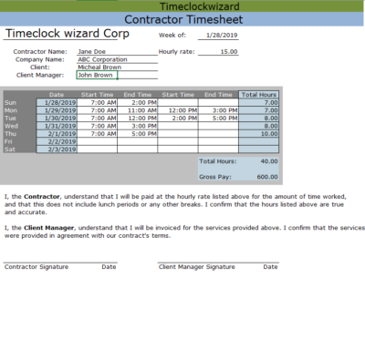Select the hourly rate value 15.00
Viewport: 365px width, 351px height.
tap(218, 52)
